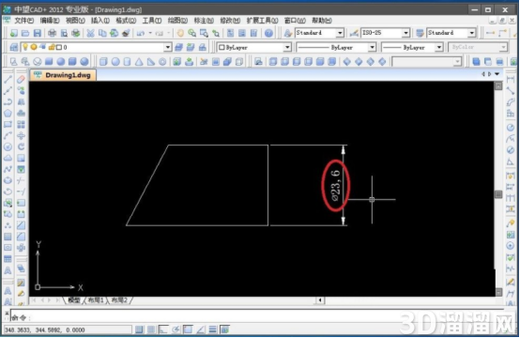Click the Copy icon

pos(102,33)
